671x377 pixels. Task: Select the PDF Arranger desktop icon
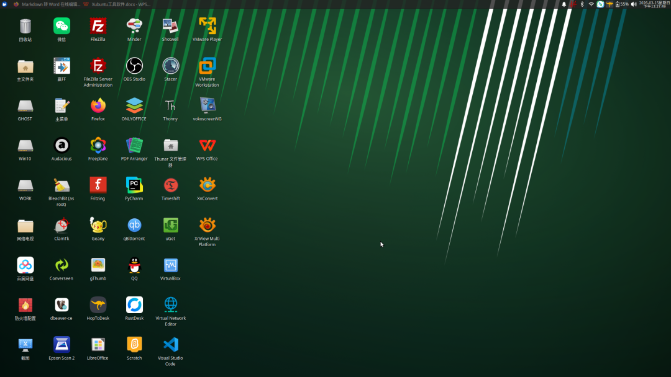point(134,149)
